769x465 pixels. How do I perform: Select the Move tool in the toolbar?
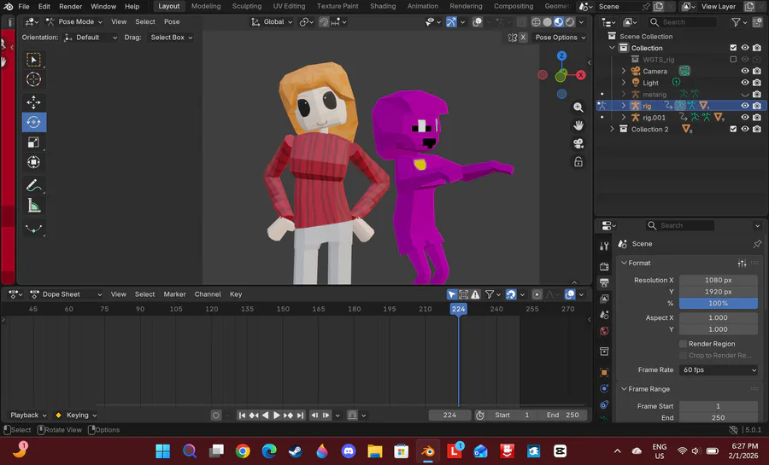(33, 102)
